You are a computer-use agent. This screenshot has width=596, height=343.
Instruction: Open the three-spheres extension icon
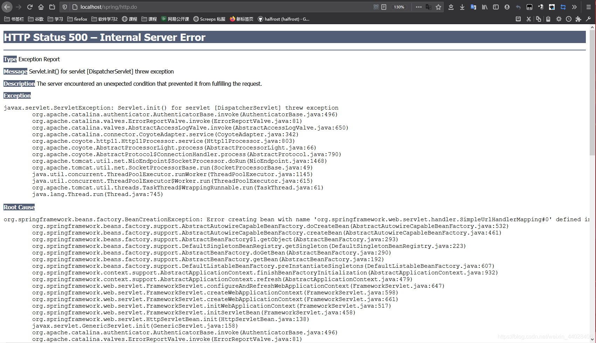(541, 7)
